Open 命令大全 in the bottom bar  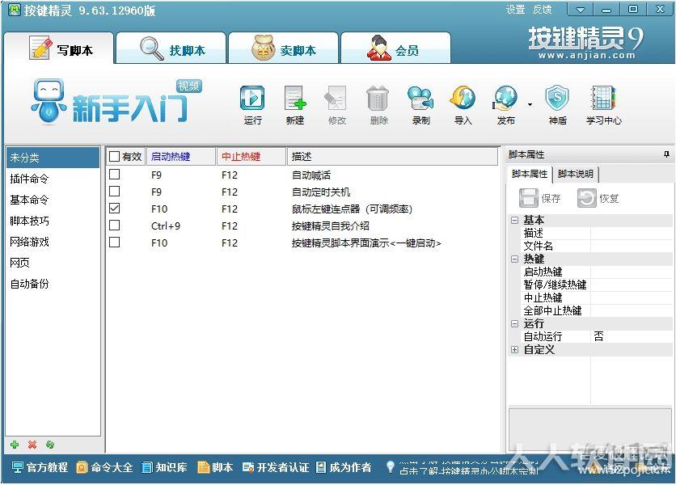[x=104, y=467]
